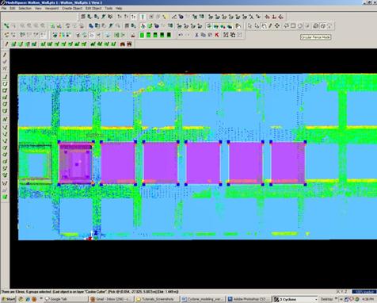The width and height of the screenshot is (377, 303).
Task: Click the rainbow color map icon
Action: click(62, 35)
